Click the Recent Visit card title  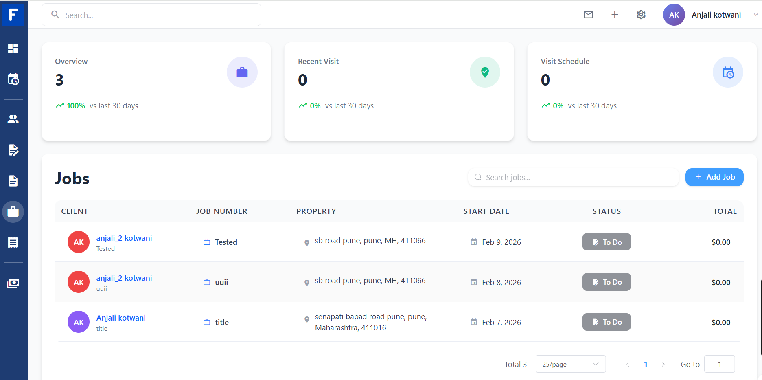click(x=318, y=61)
